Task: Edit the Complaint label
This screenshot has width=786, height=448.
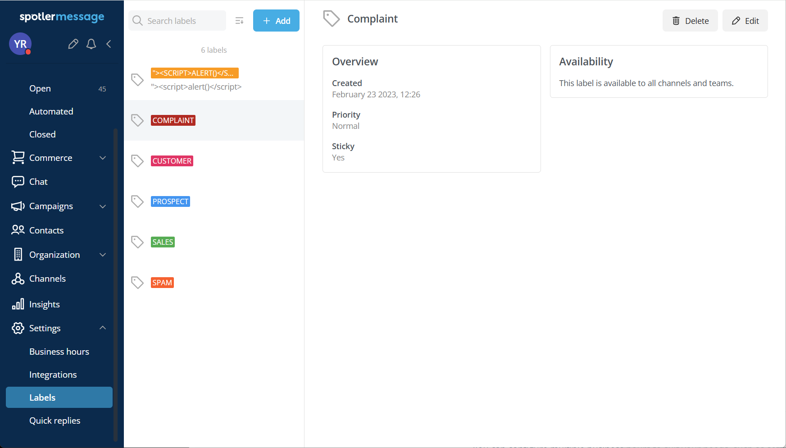Action: point(745,21)
